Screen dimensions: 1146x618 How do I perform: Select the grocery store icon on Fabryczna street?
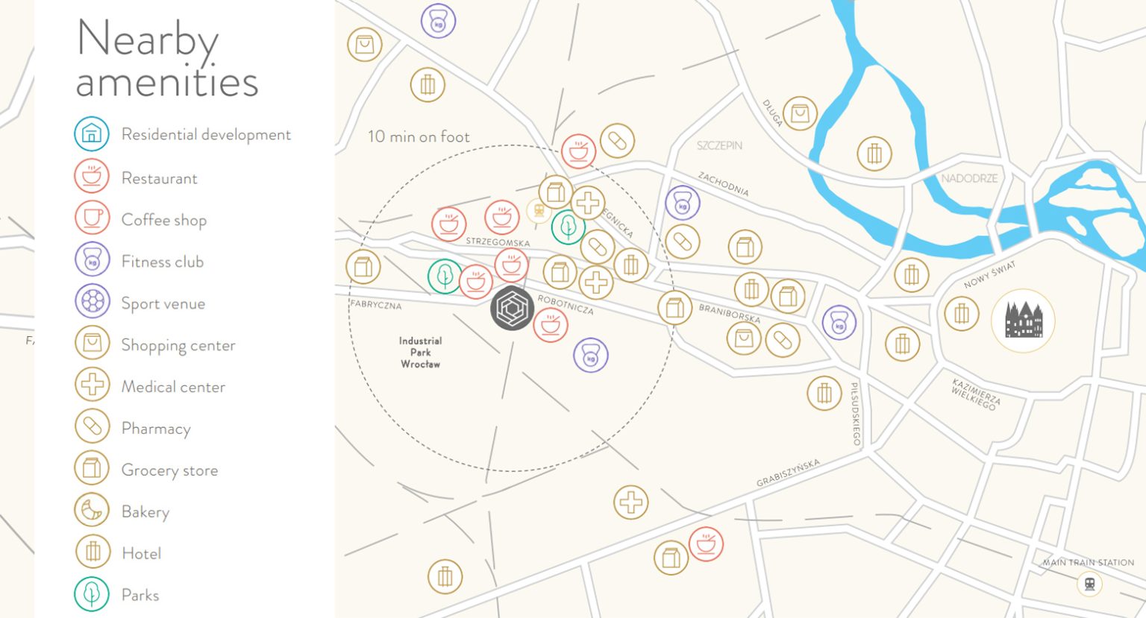[363, 267]
